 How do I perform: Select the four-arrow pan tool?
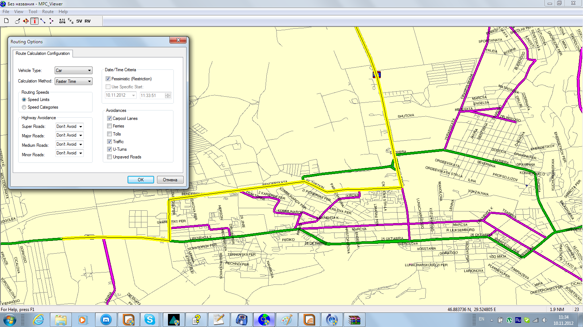(26, 21)
